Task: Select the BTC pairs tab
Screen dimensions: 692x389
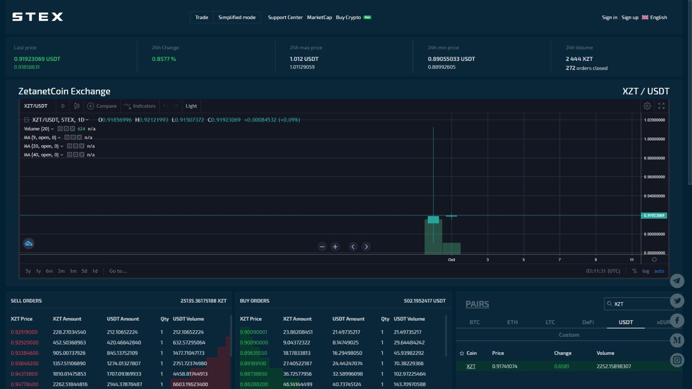Action: (474, 322)
